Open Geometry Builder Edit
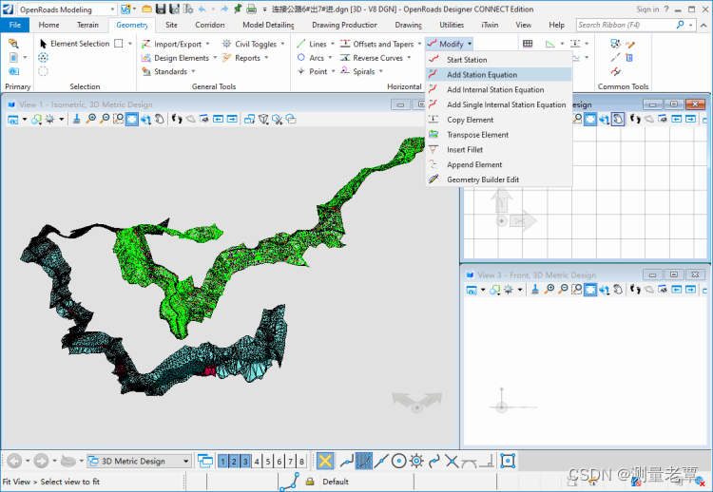 [498, 180]
